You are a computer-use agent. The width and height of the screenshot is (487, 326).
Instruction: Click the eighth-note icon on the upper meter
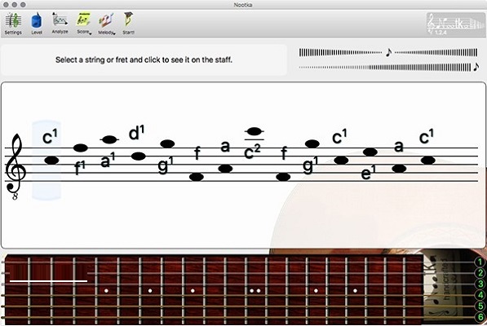388,52
